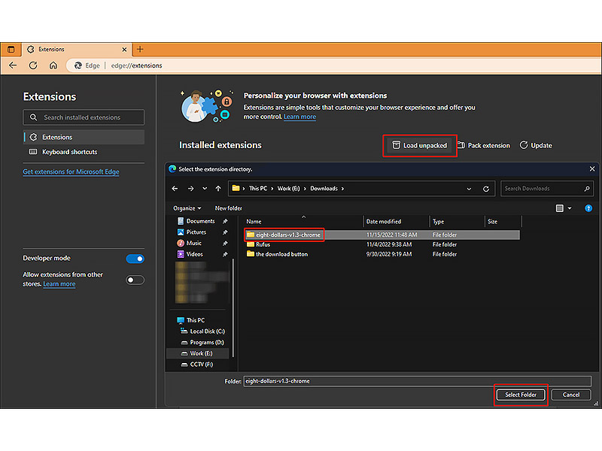
Task: Click Work (E:) in breadcrumb path
Action: (288, 189)
